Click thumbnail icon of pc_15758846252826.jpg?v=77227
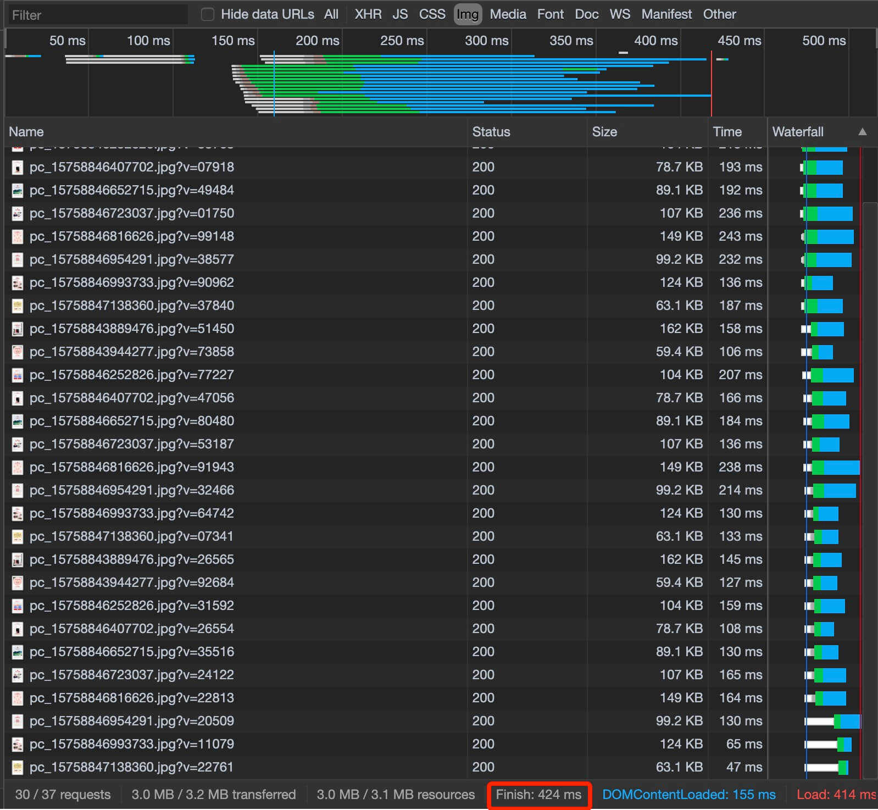878x810 pixels. [x=18, y=375]
